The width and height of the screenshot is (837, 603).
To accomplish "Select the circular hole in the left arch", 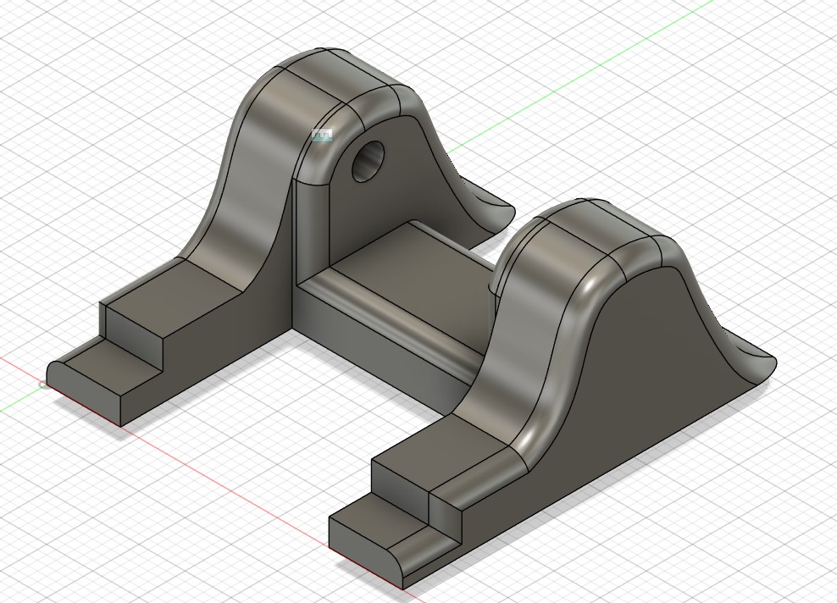I will 369,161.
